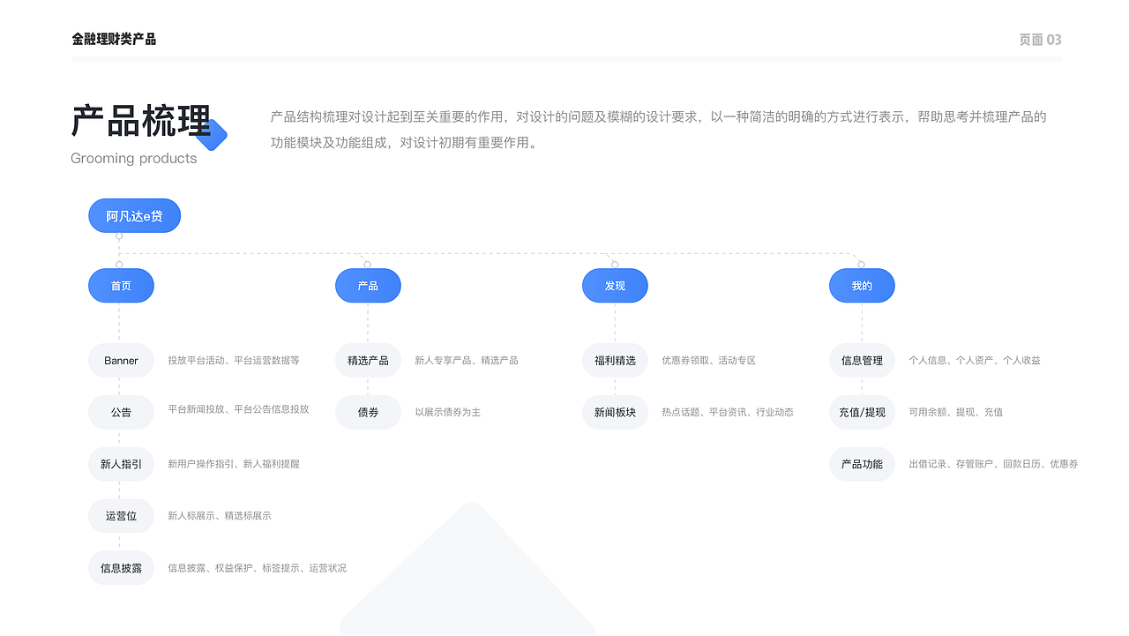Expand the 信息管理 node under 我的
Image resolution: width=1129 pixels, height=636 pixels.
(862, 360)
